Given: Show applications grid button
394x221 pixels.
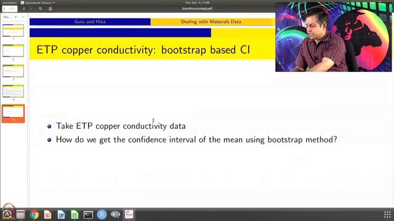Looking at the screenshot, I should click(387, 214).
